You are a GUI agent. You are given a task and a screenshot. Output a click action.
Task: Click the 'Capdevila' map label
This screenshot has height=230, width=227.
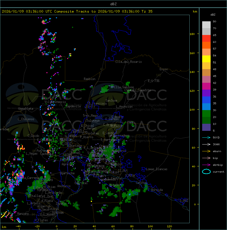click(73, 106)
